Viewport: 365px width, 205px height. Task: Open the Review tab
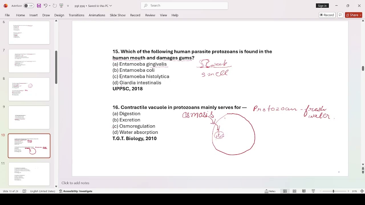pyautogui.click(x=150, y=15)
